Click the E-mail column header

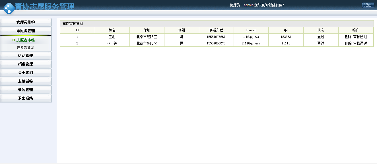pos(251,30)
